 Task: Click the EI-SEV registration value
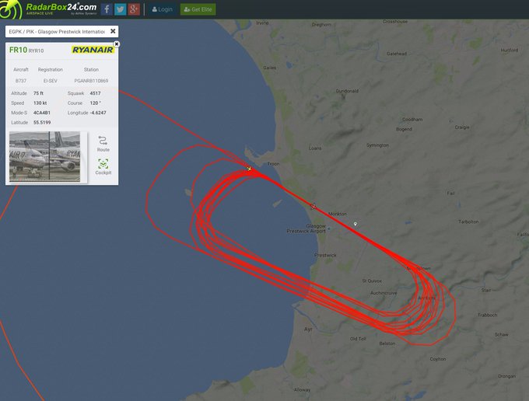pyautogui.click(x=51, y=81)
